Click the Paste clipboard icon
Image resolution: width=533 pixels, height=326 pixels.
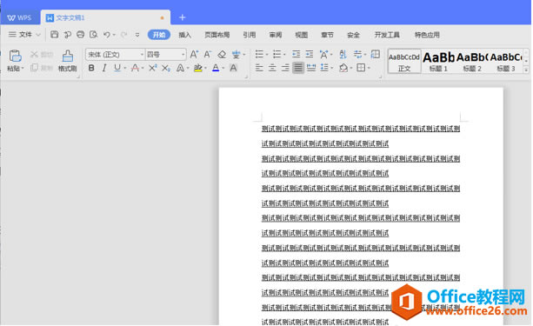pos(16,56)
